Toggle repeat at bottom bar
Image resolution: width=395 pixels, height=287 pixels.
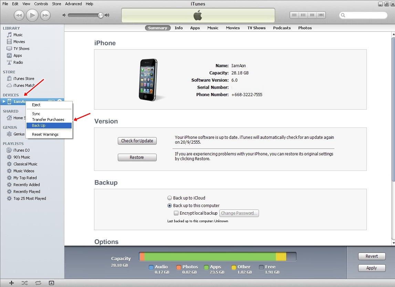coord(38,283)
